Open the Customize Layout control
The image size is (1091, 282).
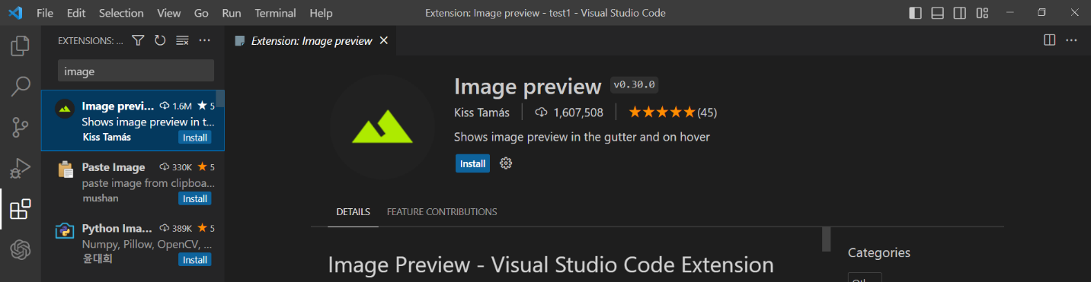tap(982, 13)
